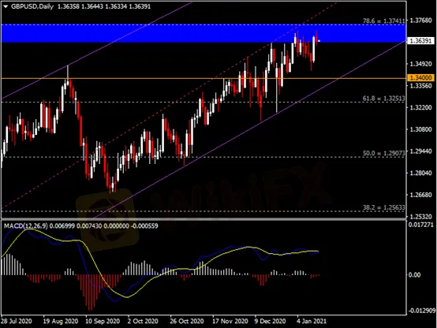Click the divider between price chart and MACD panel

[204, 220]
